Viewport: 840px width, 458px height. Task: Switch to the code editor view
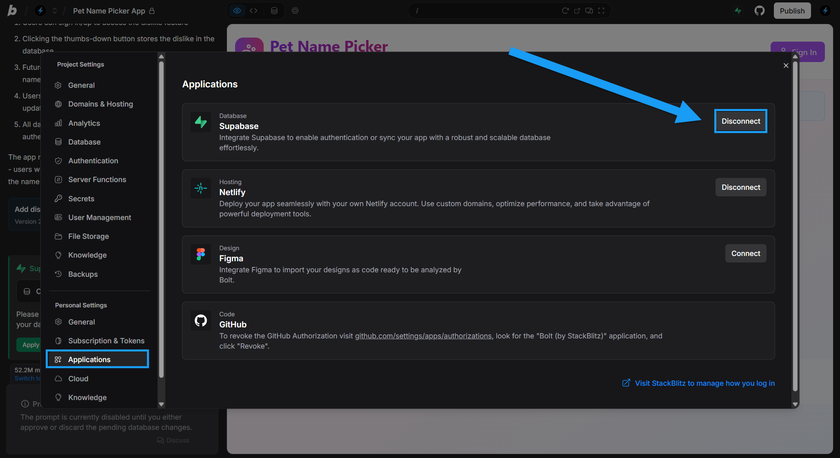coord(253,11)
